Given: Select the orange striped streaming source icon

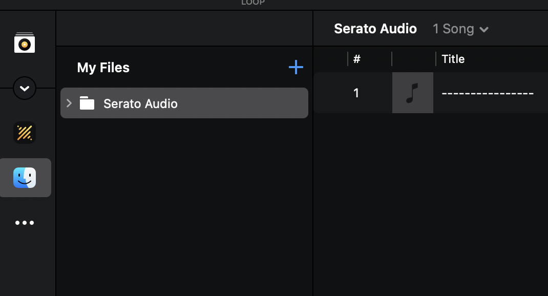Looking at the screenshot, I should coord(25,133).
